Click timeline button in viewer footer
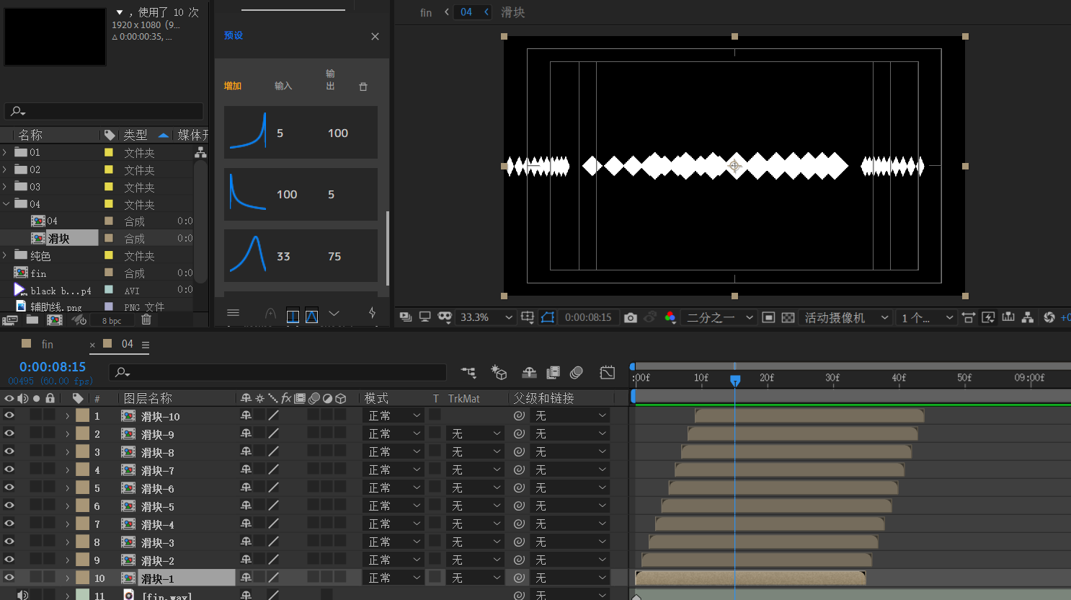1071x600 pixels. [x=1008, y=317]
